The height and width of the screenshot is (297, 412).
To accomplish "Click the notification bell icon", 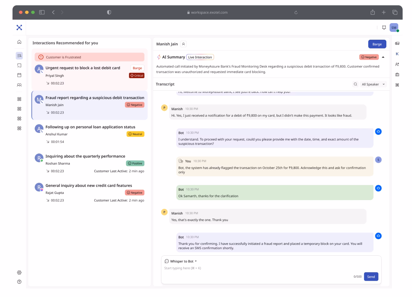I will 384,28.
